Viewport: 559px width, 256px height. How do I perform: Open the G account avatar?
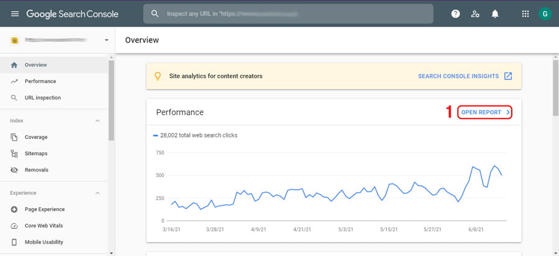[x=545, y=14]
